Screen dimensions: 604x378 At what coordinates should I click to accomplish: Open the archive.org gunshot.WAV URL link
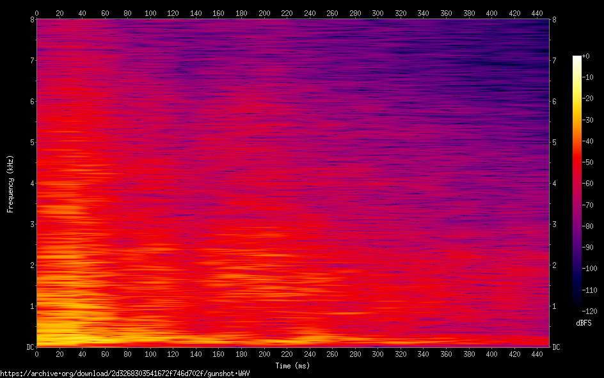pos(125,373)
